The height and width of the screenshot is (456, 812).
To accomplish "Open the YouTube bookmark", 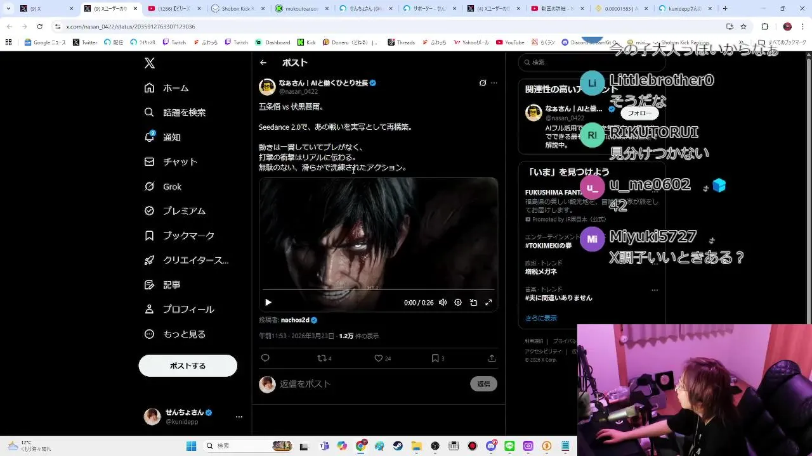I will pyautogui.click(x=510, y=42).
